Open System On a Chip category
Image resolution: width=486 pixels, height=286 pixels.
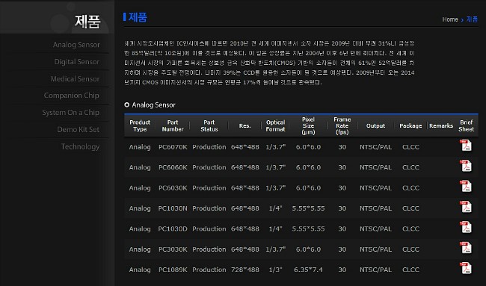point(71,113)
